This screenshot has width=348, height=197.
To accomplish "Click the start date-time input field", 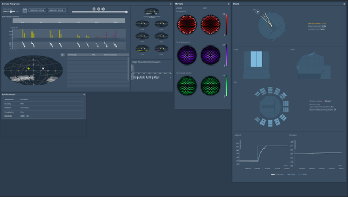I will (x=37, y=10).
